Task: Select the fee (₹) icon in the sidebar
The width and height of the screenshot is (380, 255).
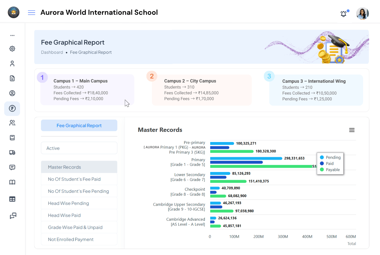Action: tap(12, 109)
